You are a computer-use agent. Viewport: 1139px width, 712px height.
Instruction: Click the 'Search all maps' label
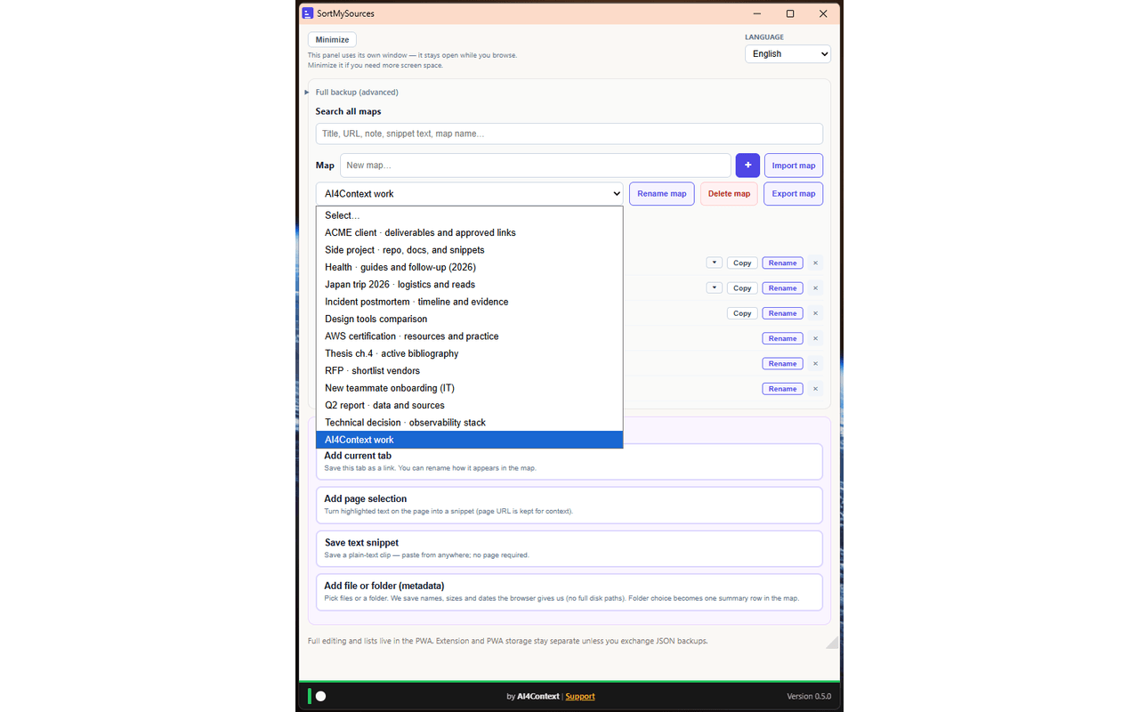(x=348, y=111)
